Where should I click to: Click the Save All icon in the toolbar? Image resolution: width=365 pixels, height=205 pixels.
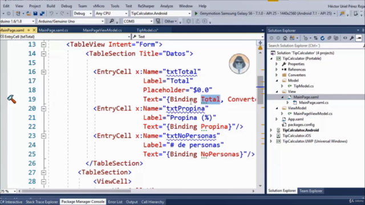42,14
